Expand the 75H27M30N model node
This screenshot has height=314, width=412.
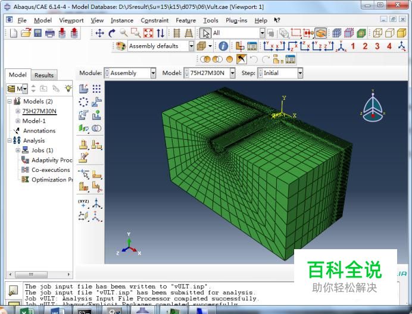coord(18,111)
